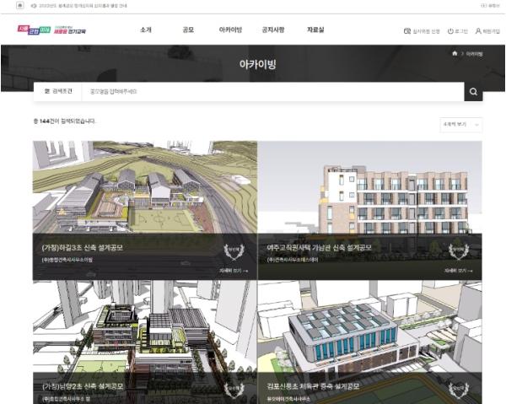Open 심사위원 신청 link

point(423,30)
